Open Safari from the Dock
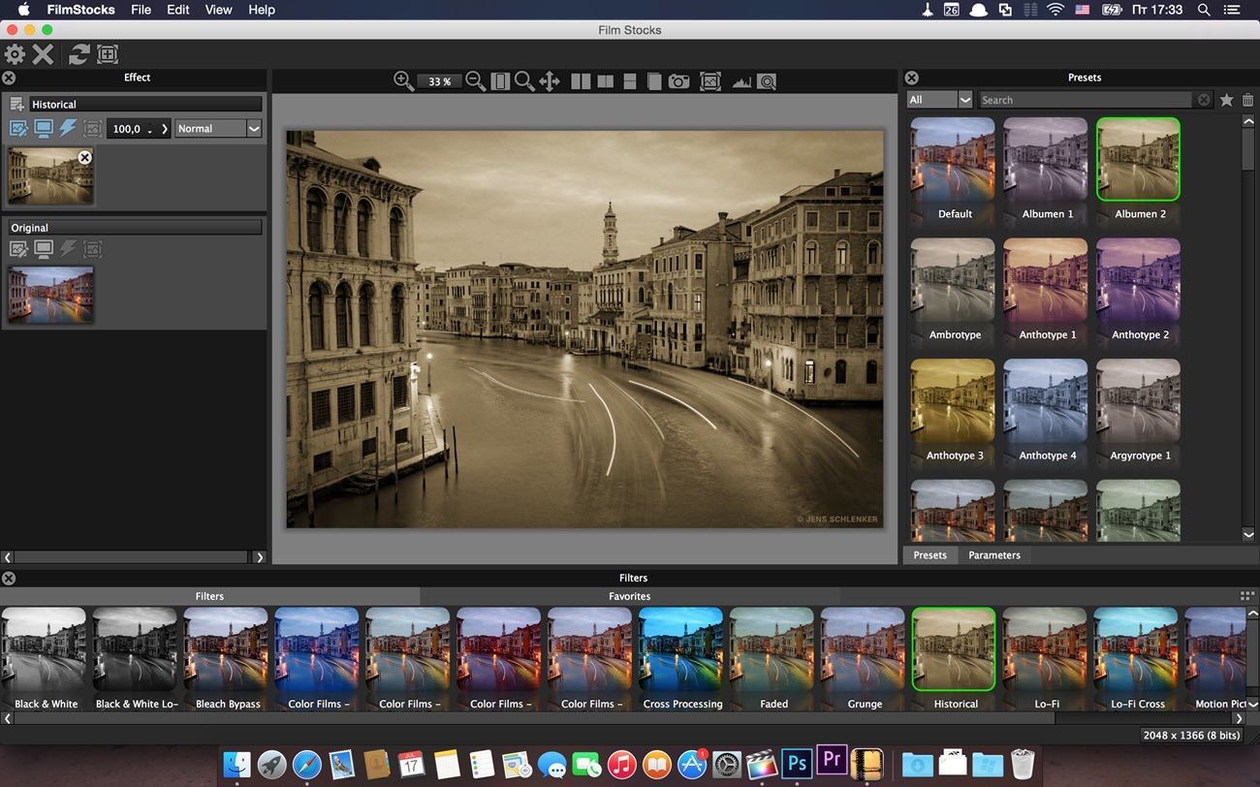Screen dimensions: 1260x787 coord(306,765)
